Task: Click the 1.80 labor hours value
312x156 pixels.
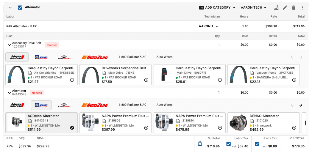Action: pos(245,26)
